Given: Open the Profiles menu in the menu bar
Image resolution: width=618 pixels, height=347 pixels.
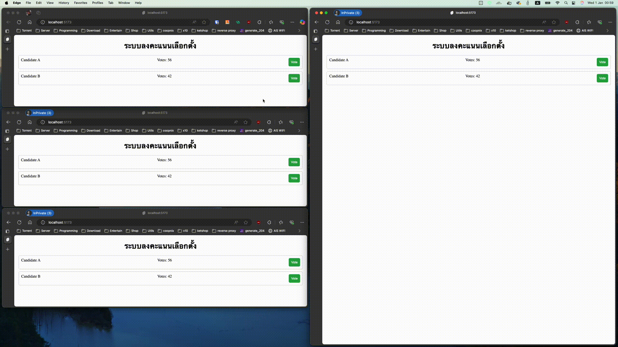Looking at the screenshot, I should pyautogui.click(x=98, y=3).
